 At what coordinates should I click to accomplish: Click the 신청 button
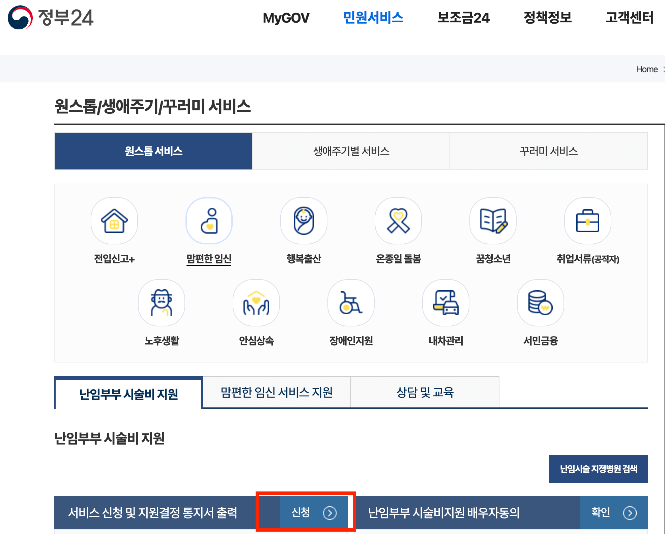pos(314,512)
